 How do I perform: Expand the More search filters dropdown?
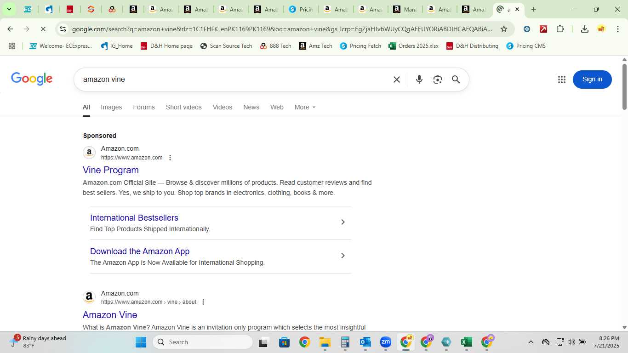305,107
